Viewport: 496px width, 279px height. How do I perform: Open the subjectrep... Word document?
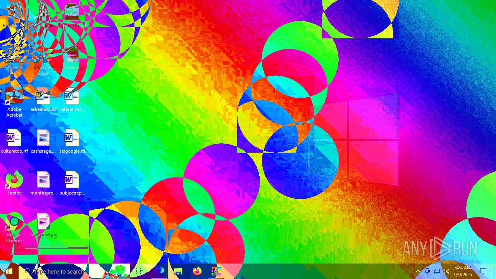tap(72, 184)
